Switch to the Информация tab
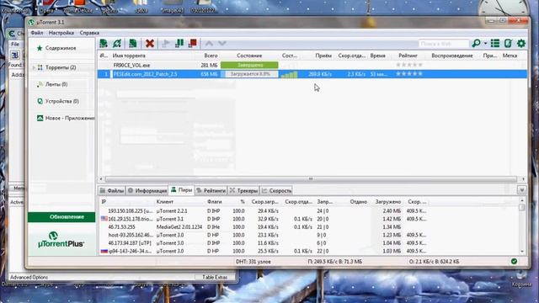Image resolution: width=539 pixels, height=303 pixels. click(147, 190)
